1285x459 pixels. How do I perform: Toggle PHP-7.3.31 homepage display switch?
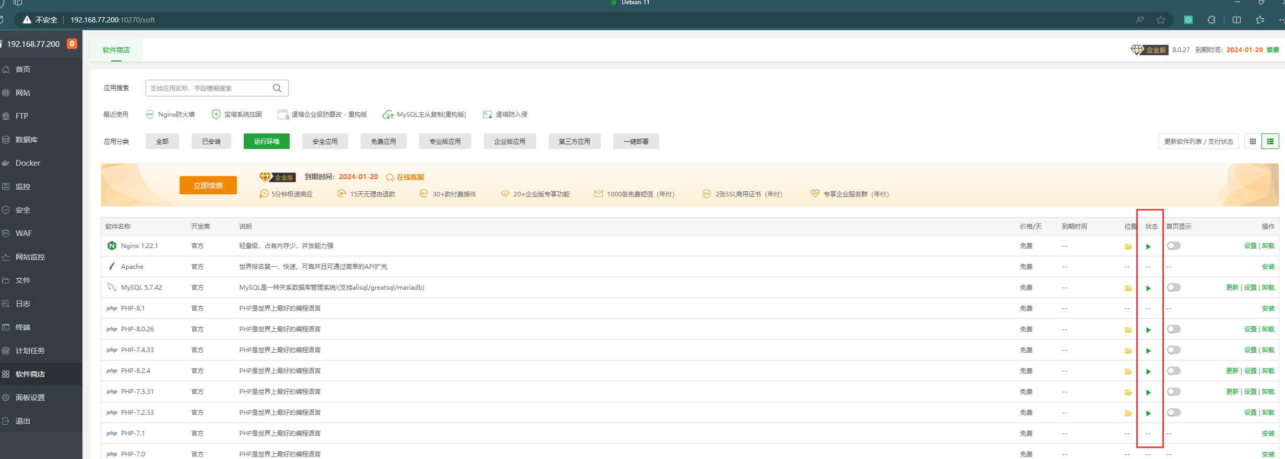click(x=1174, y=392)
